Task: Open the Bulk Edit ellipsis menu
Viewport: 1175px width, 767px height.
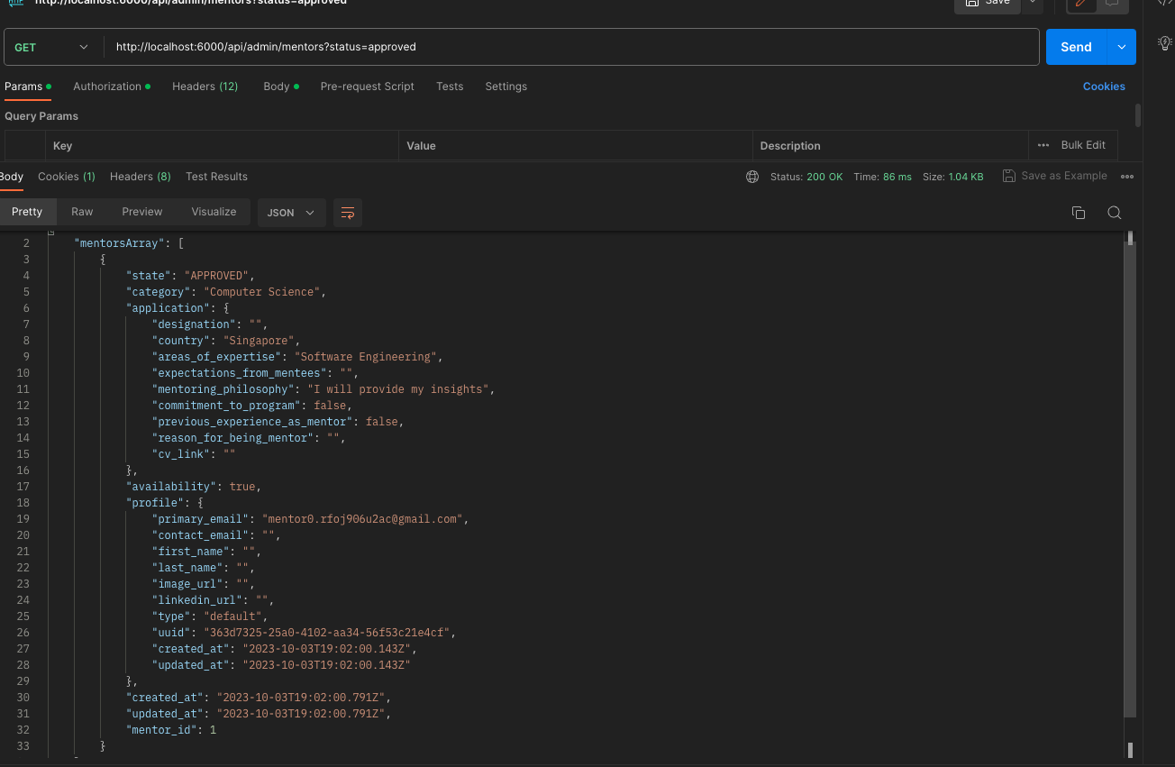Action: [1044, 145]
